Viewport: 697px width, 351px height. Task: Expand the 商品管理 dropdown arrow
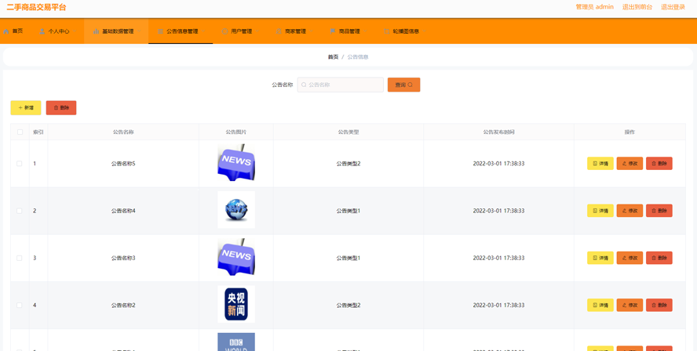pos(366,31)
